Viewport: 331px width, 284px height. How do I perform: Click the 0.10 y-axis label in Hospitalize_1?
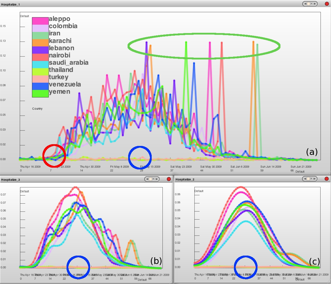tap(3, 70)
